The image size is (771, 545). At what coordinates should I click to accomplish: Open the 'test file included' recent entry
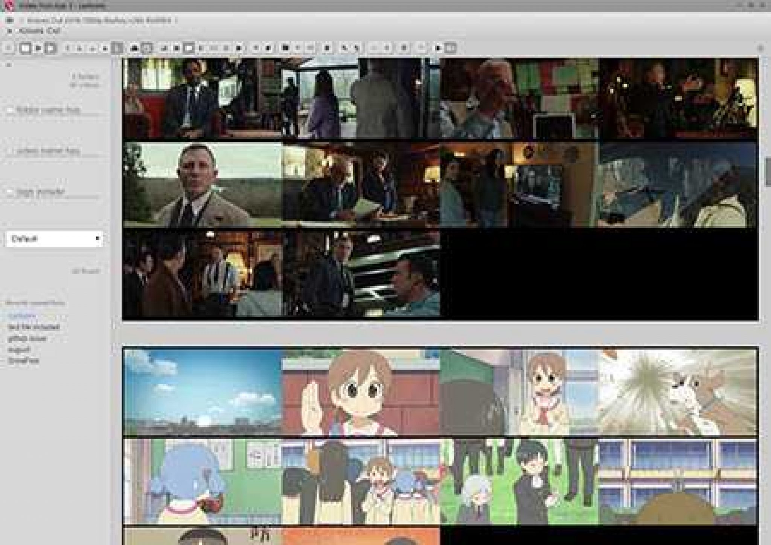pos(34,327)
